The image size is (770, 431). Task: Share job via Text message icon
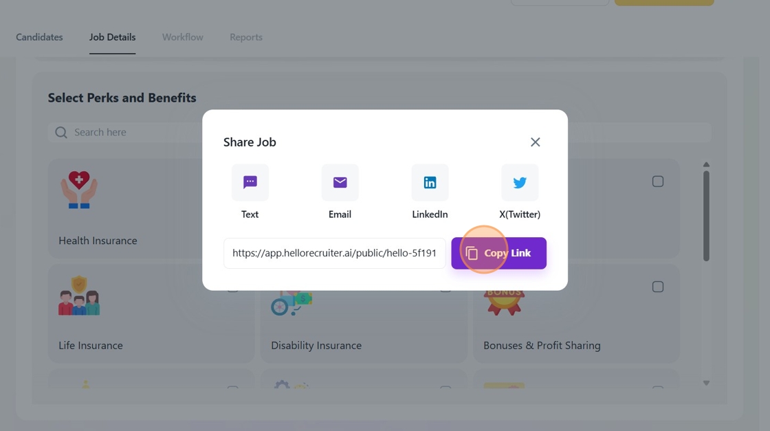click(x=250, y=182)
